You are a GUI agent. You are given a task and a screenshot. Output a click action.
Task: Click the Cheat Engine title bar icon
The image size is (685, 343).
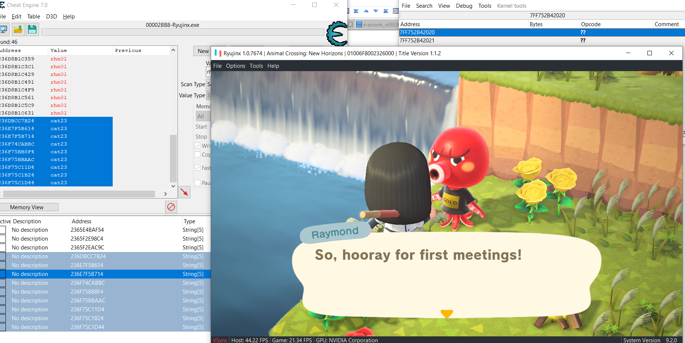pyautogui.click(x=2, y=5)
